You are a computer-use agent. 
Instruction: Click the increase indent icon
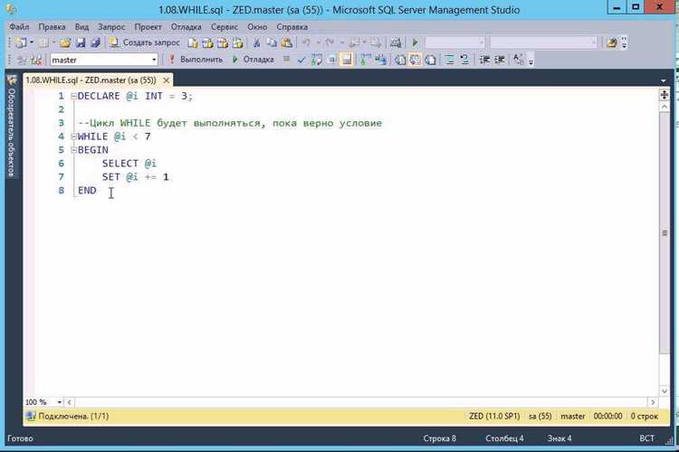point(499,60)
